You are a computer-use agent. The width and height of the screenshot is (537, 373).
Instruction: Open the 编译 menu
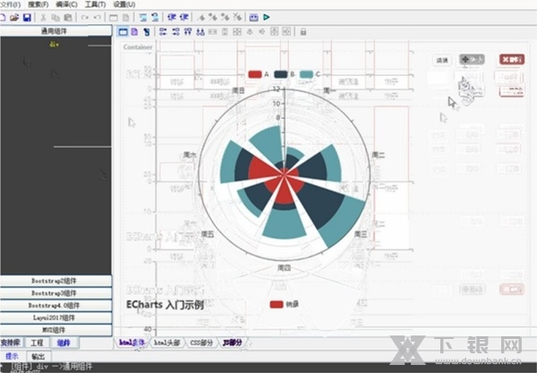tap(66, 4)
